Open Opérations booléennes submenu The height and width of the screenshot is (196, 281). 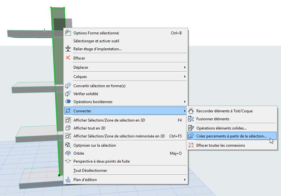click(126, 101)
